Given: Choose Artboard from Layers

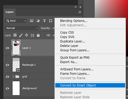Looking at the screenshot, I should pyautogui.click(x=77, y=69).
